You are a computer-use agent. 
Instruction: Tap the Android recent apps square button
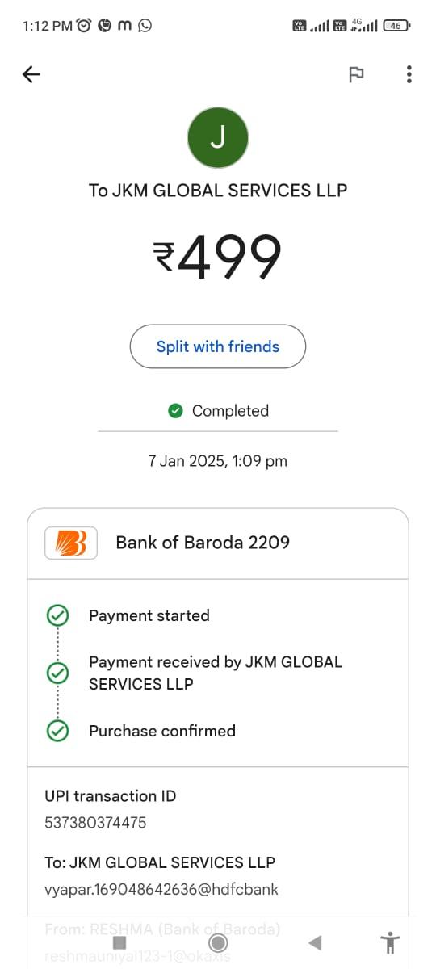click(x=119, y=942)
